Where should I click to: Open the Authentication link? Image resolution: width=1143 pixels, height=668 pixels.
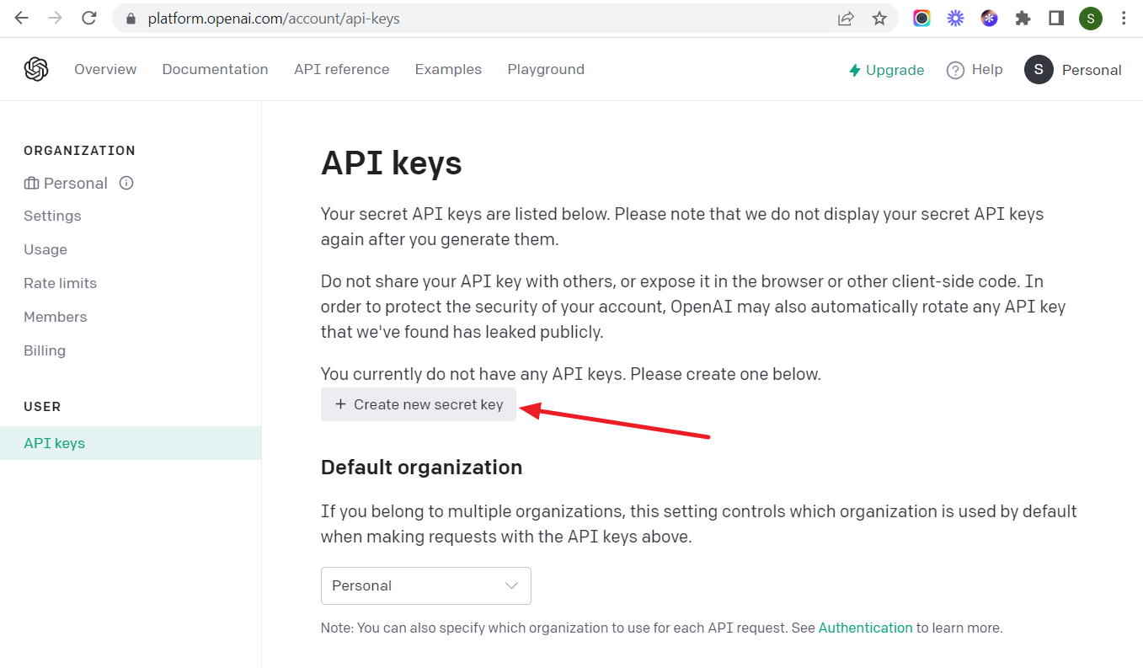click(865, 628)
